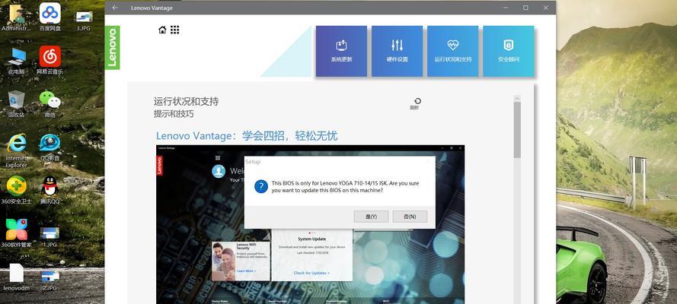Click 是(Y) in the Setup dialog

pos(371,217)
